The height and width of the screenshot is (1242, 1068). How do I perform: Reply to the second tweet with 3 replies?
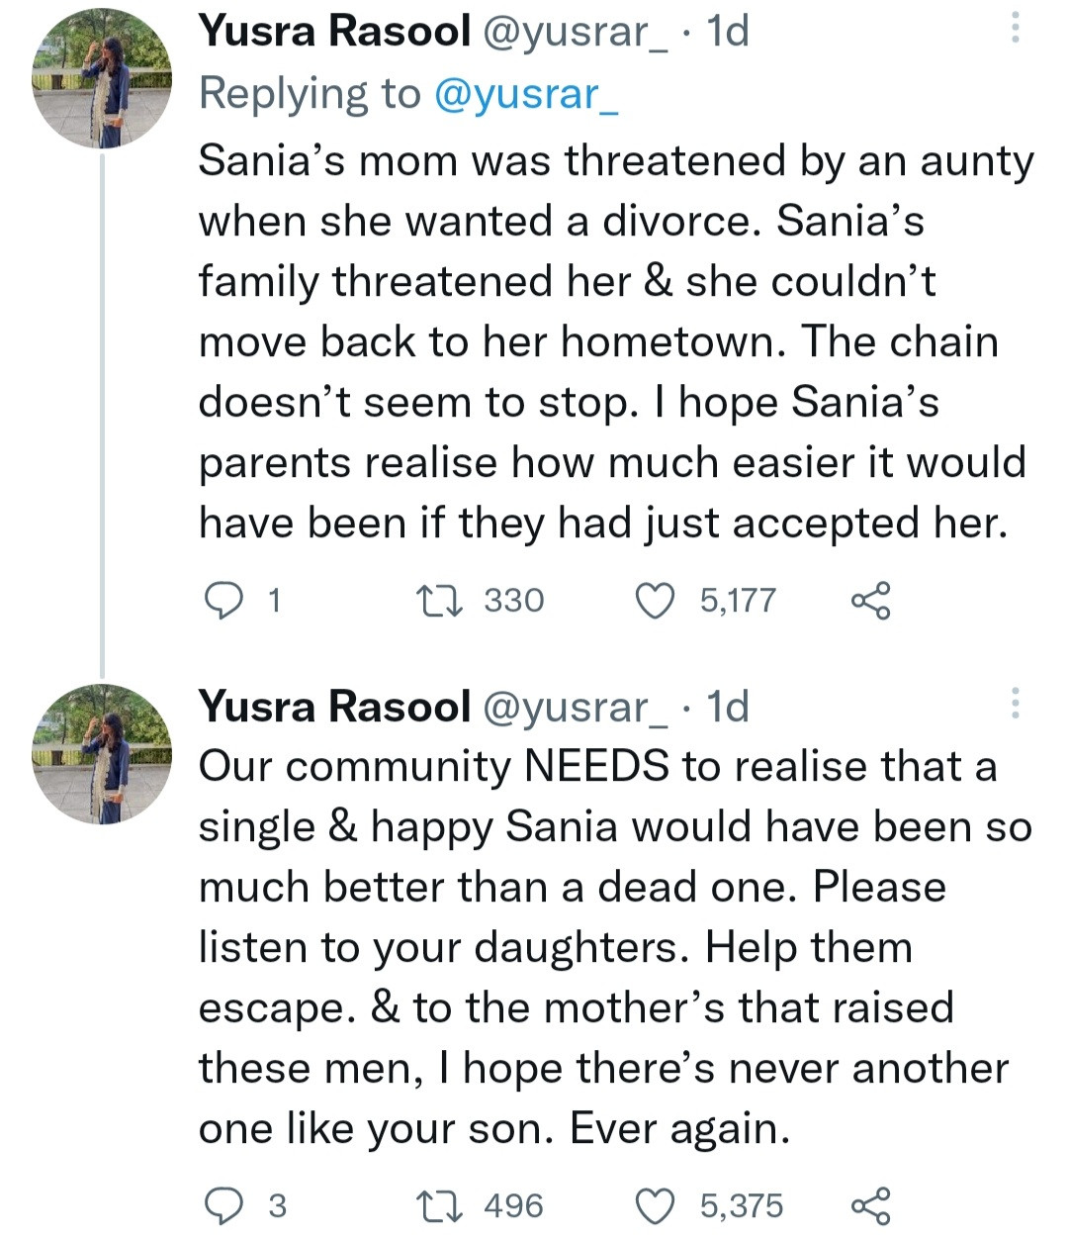pyautogui.click(x=223, y=1205)
